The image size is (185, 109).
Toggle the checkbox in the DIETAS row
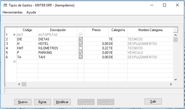click(x=81, y=39)
